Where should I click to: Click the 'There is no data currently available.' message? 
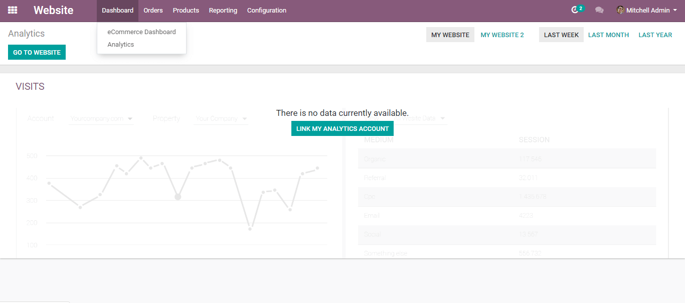pos(342,113)
